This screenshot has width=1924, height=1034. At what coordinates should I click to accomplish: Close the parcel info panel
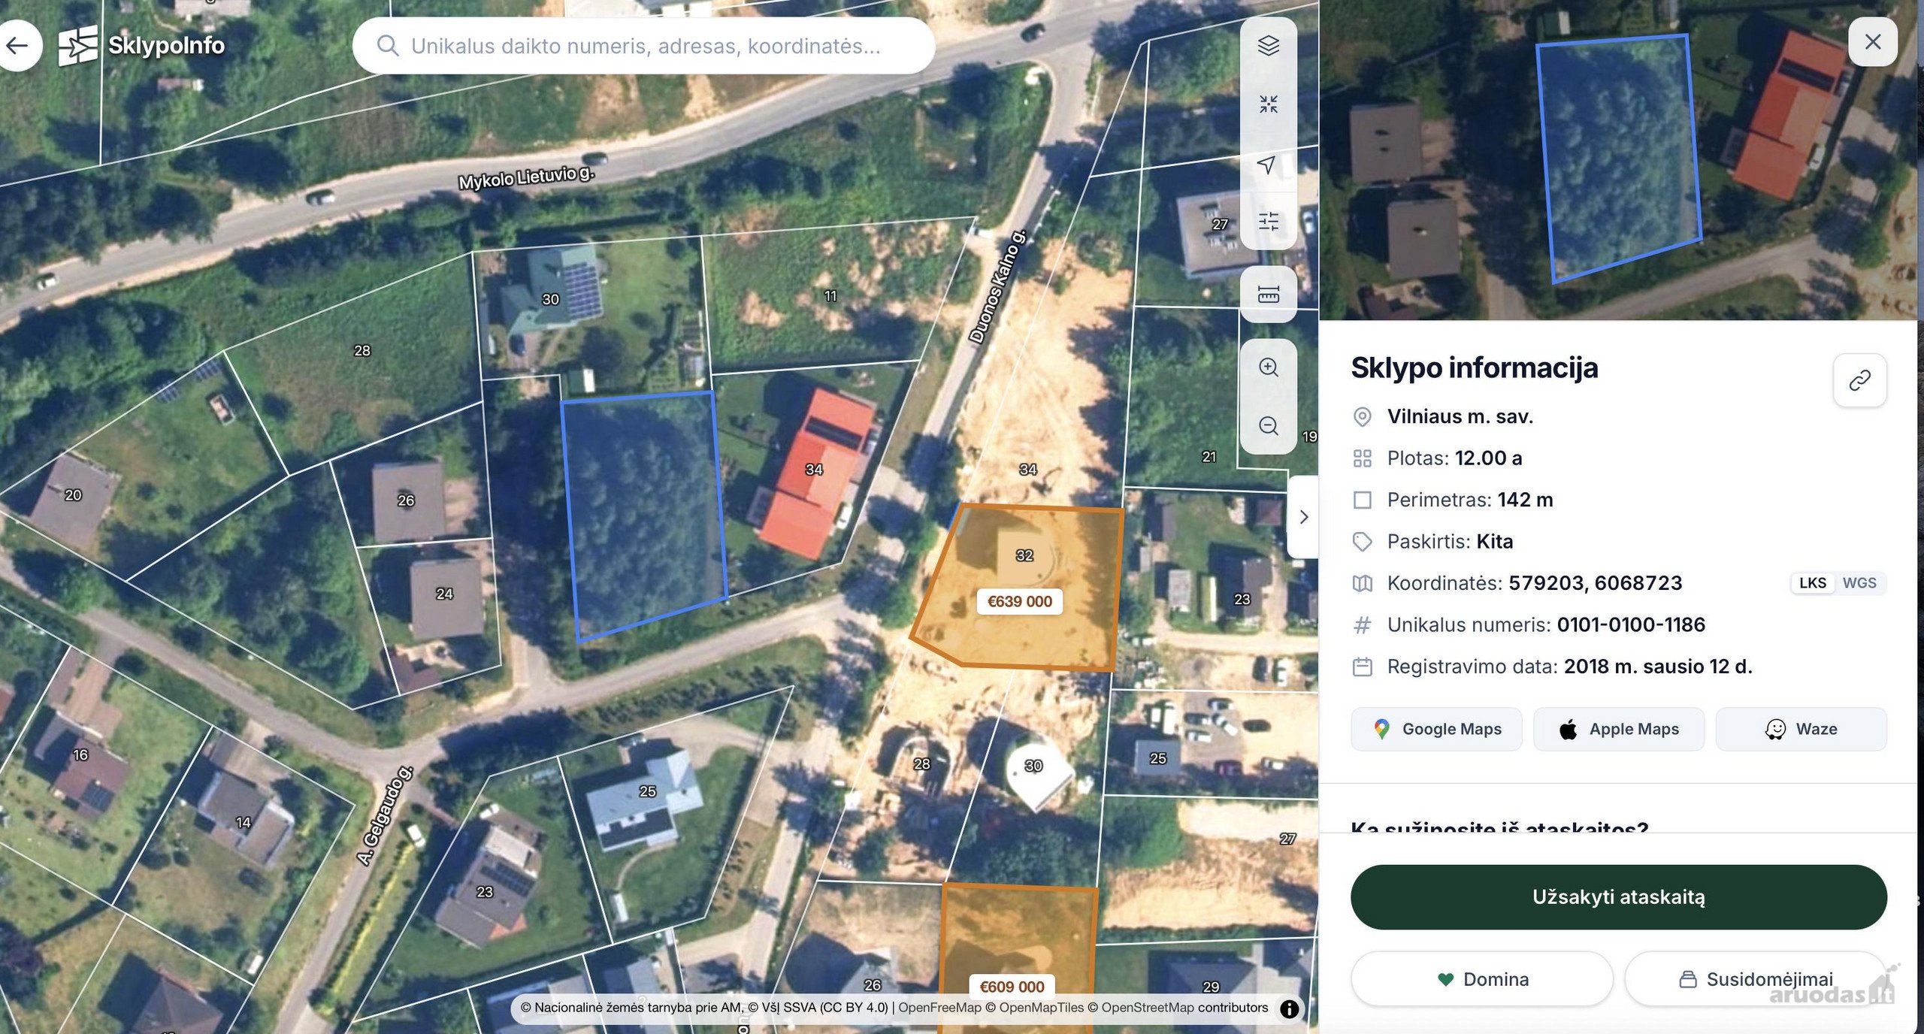pyautogui.click(x=1872, y=41)
